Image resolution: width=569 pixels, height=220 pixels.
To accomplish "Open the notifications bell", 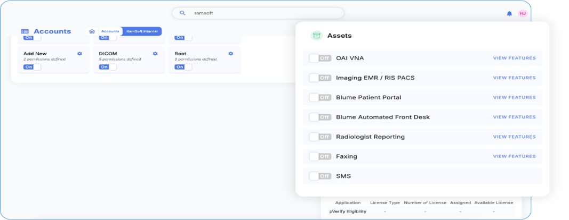I will 509,13.
